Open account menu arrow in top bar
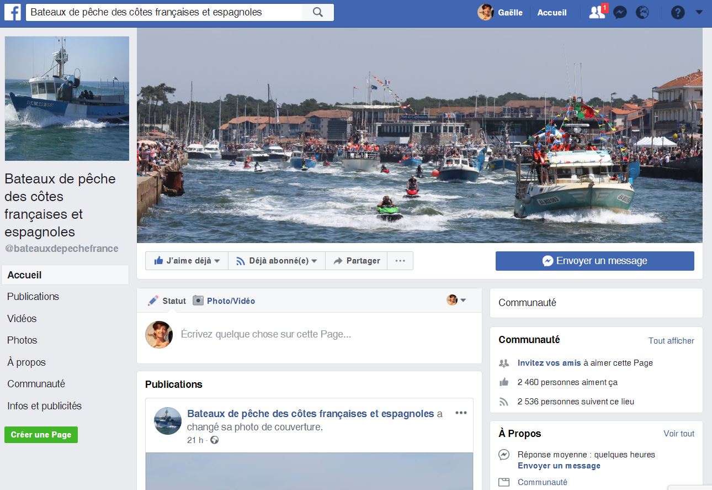This screenshot has height=490, width=712. 699,12
